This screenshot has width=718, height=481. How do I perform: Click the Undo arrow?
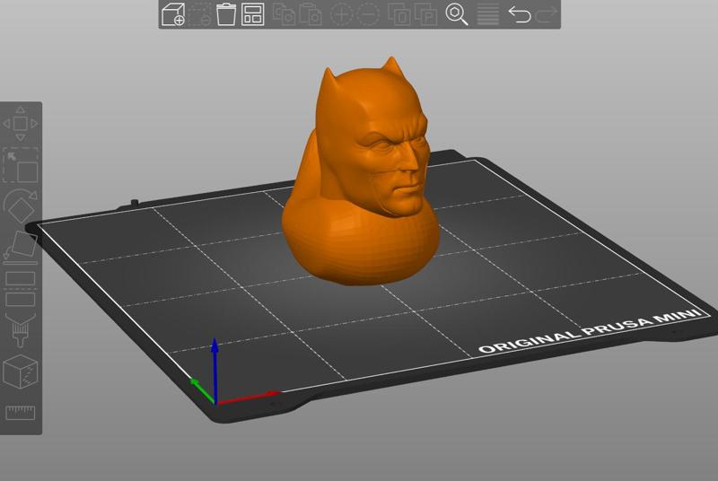click(520, 14)
